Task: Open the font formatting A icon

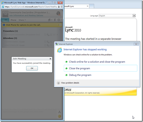Action: (59, 112)
